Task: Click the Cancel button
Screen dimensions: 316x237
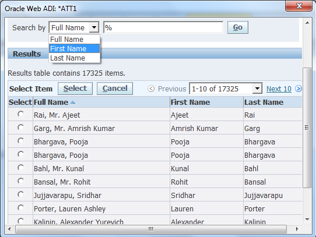Action: [115, 89]
